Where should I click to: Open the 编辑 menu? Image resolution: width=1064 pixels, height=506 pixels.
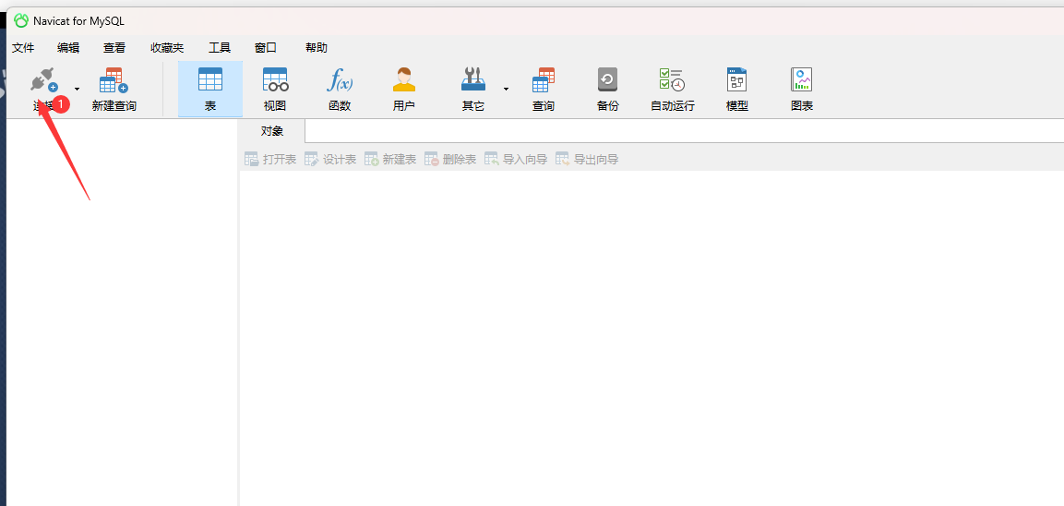point(68,47)
